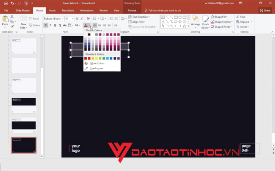Open the Numbering dropdown arrow
Viewport: 275px width, 171px height.
pos(105,19)
